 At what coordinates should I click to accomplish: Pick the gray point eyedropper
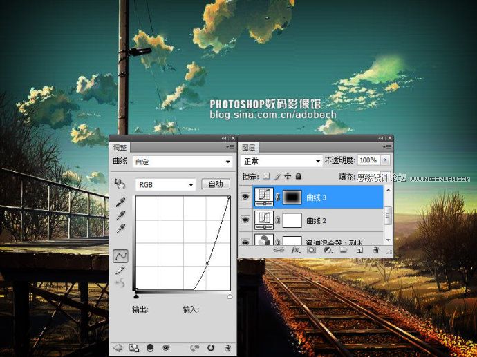120,215
